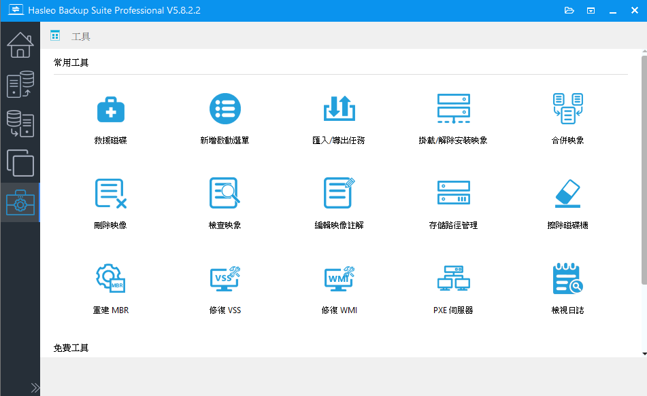647x396 pixels.
Task: Open 擦除磁碟機 wipe drive tool
Action: pos(568,204)
